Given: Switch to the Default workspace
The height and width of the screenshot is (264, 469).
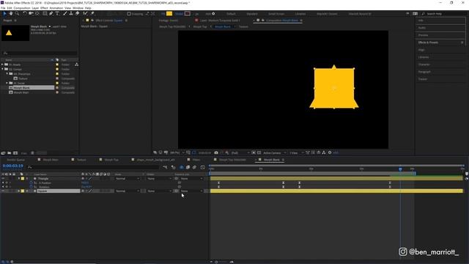Looking at the screenshot, I should point(231,14).
